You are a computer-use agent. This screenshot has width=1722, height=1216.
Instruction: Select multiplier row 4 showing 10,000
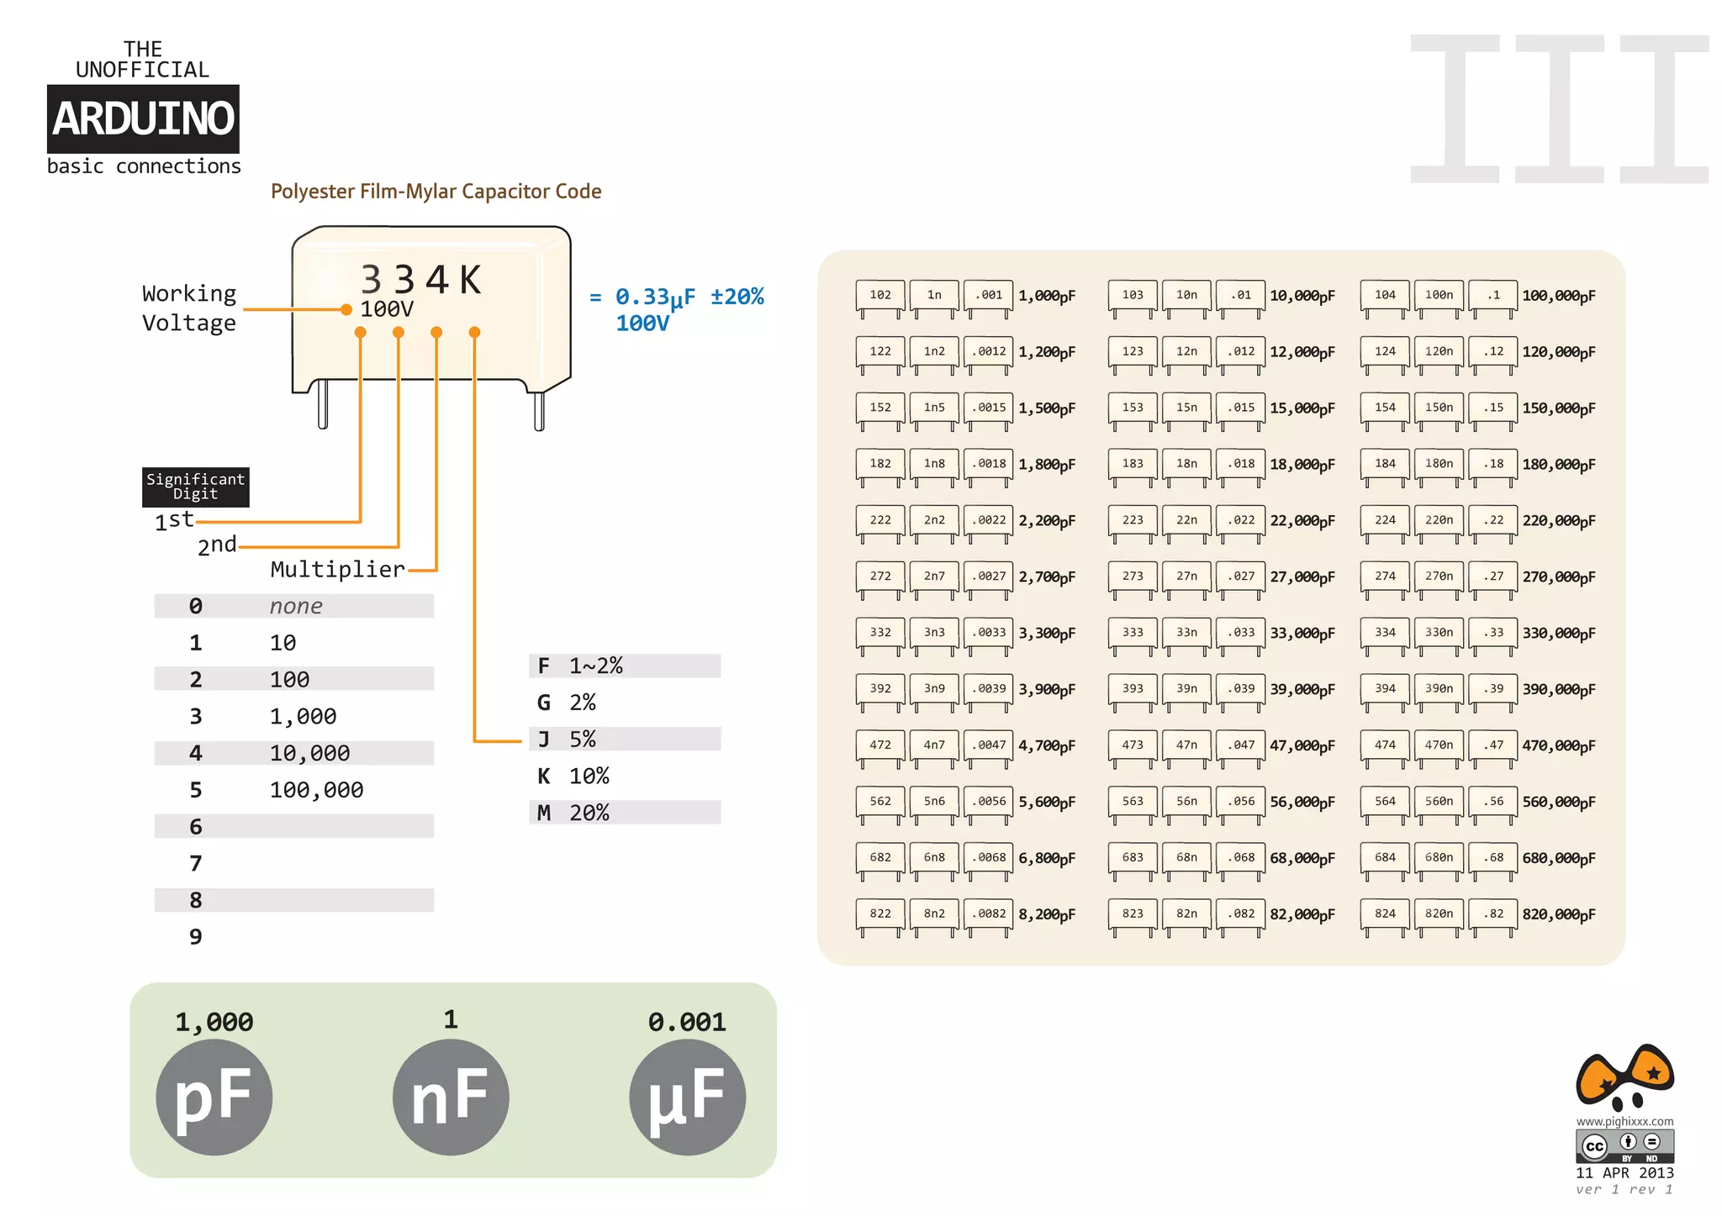pos(293,753)
